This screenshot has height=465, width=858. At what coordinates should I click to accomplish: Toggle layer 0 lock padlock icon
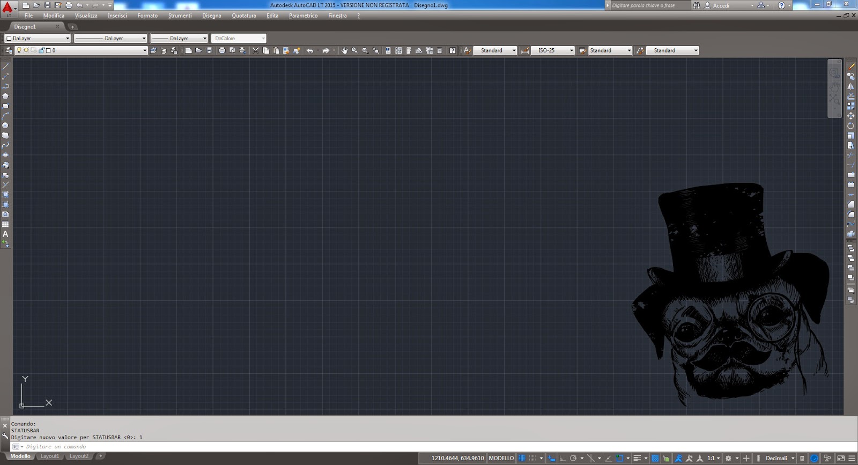coord(41,50)
